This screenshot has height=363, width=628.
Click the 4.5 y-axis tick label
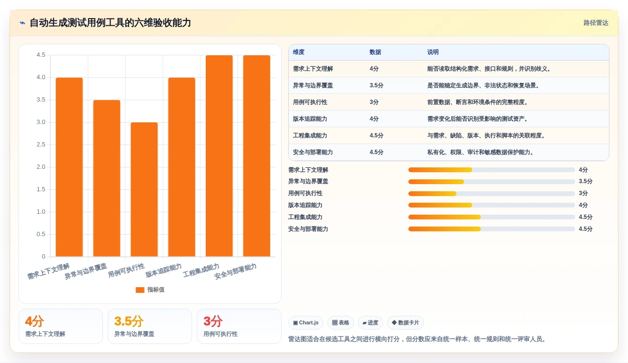pyautogui.click(x=41, y=55)
